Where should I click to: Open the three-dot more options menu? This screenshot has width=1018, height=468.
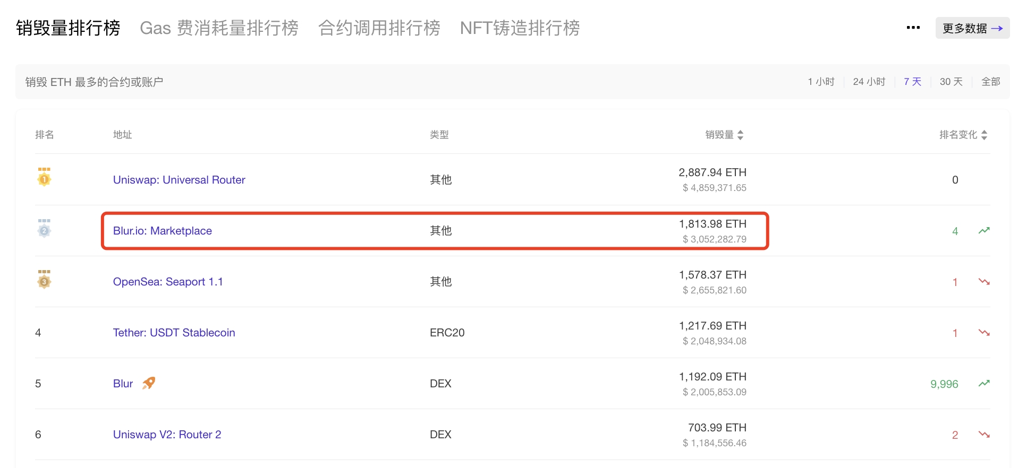click(913, 28)
